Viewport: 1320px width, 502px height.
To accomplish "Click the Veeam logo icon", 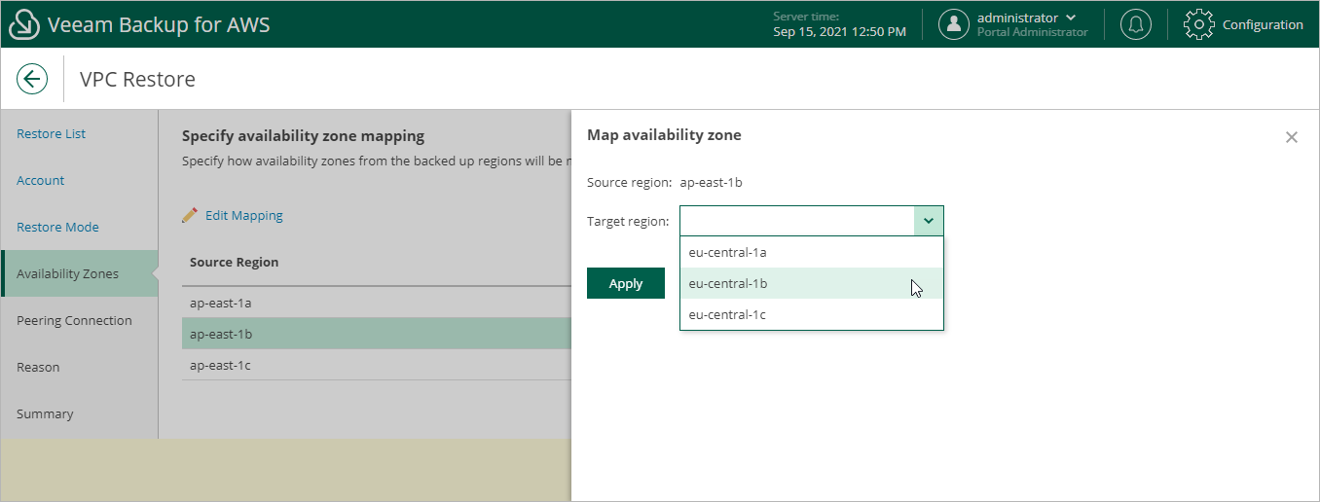I will (24, 24).
